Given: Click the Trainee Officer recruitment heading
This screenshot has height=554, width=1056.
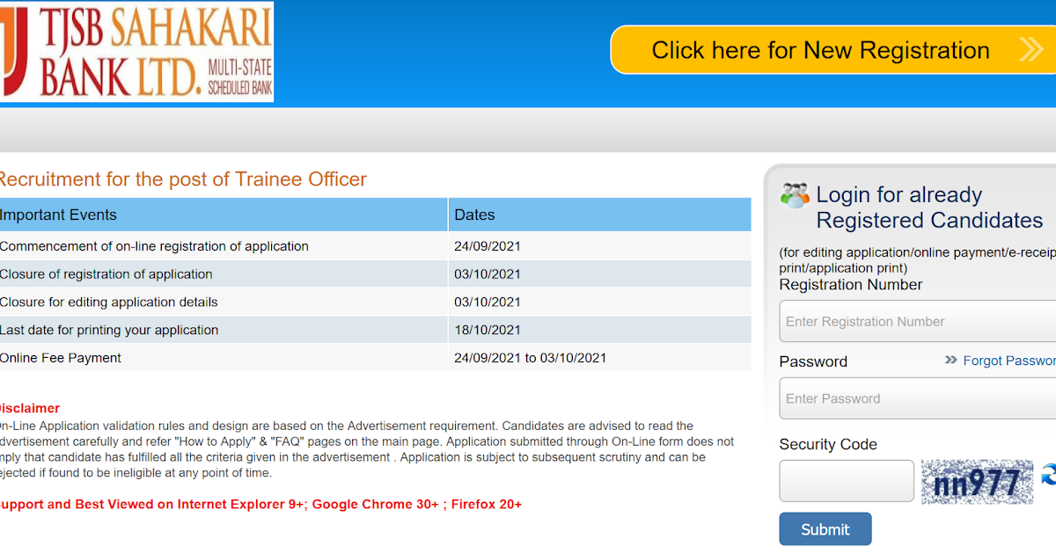Looking at the screenshot, I should click(x=183, y=179).
